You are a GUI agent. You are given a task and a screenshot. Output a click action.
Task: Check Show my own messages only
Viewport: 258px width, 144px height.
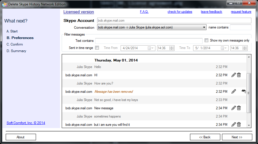pyautogui.click(x=206, y=40)
